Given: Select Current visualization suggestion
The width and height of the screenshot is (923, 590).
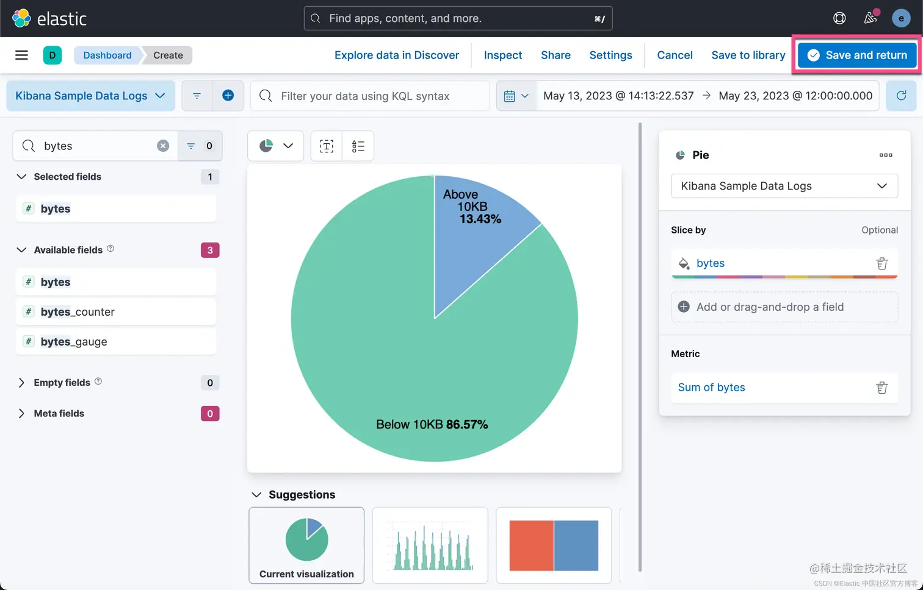Looking at the screenshot, I should tap(306, 546).
